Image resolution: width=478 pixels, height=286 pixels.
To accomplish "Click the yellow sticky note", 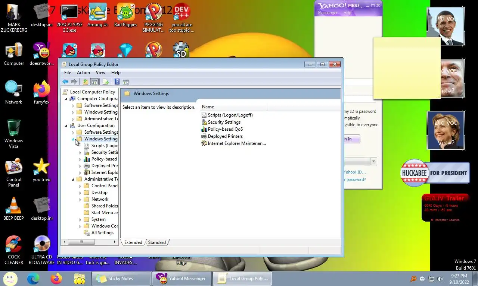I will [407, 68].
